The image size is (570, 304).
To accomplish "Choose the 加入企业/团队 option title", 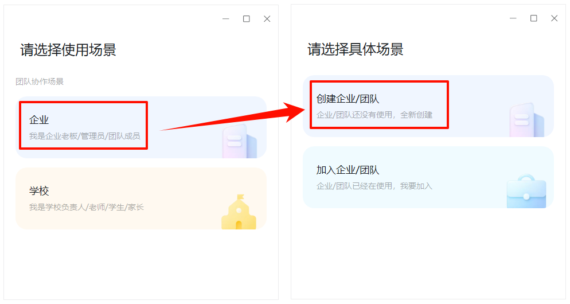I will [x=348, y=170].
